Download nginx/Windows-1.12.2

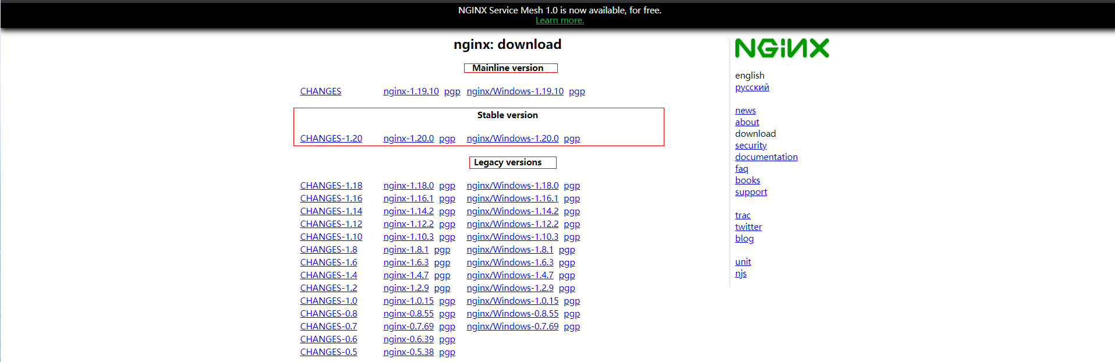point(512,224)
